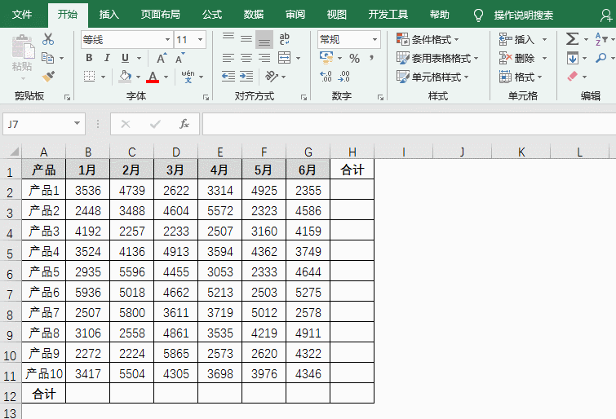Apply cell borders icon

tap(89, 76)
